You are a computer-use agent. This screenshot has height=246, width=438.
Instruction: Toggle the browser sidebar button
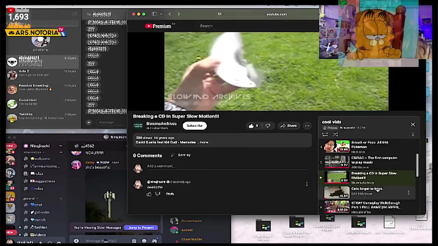(x=154, y=14)
